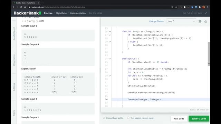This screenshot has height=124, width=221.
Task: Close the Cut the sticks tab
Action: click(x=38, y=3)
